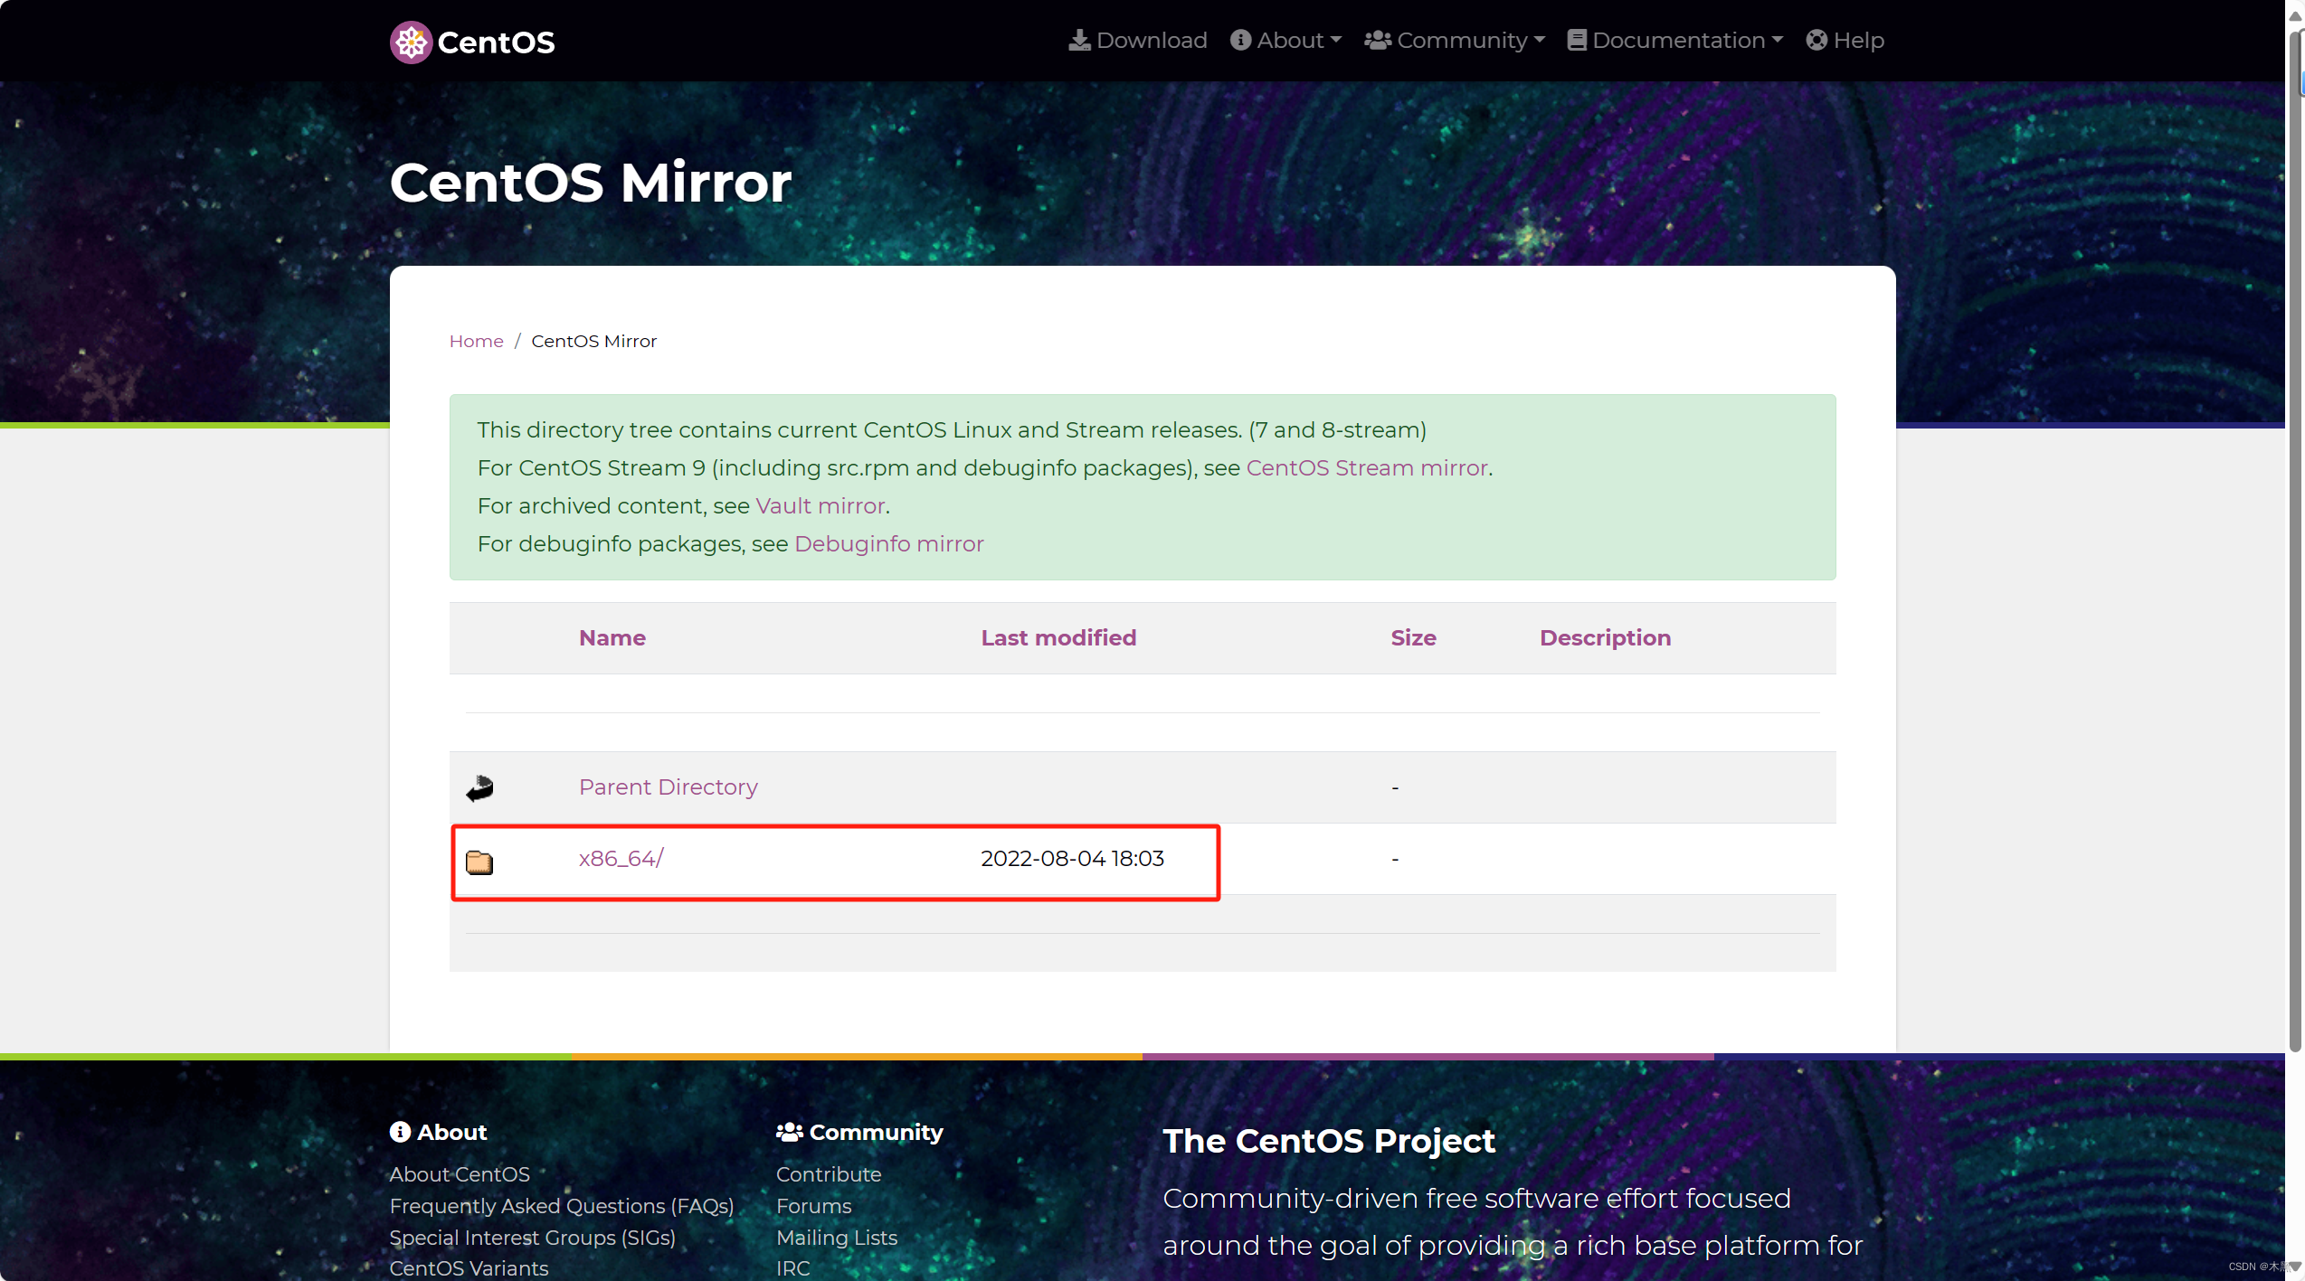Follow the Vault mirror link
Screen dimensions: 2305x1281
point(821,506)
